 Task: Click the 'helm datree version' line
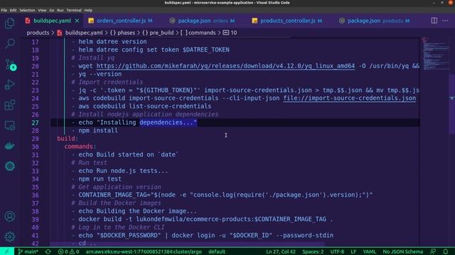point(112,42)
